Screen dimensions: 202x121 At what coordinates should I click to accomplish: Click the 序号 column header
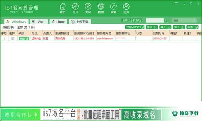tap(4, 33)
